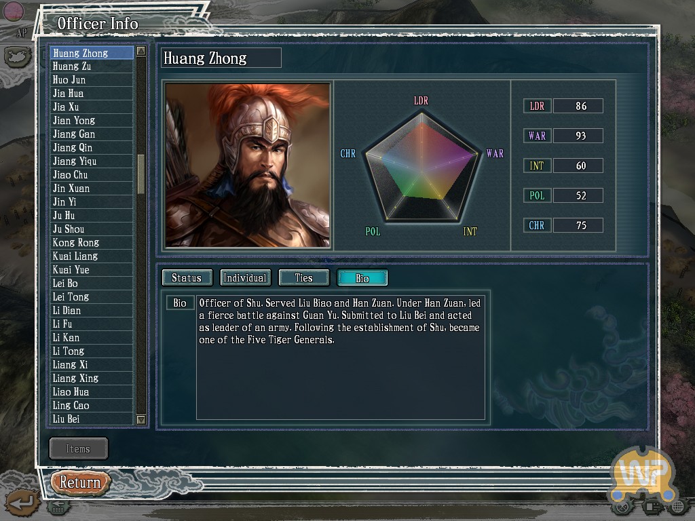Screen dimensions: 695x521
Task: Click the scroll-down arrow of officer list
Action: click(141, 419)
